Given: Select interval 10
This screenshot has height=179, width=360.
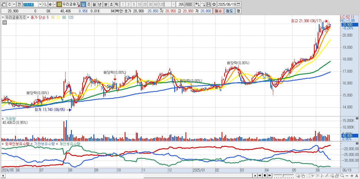Looking at the screenshot, I should [x=139, y=4].
